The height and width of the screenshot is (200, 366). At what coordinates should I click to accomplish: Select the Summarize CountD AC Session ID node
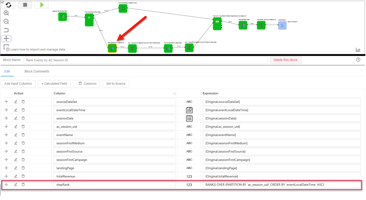click(261, 25)
